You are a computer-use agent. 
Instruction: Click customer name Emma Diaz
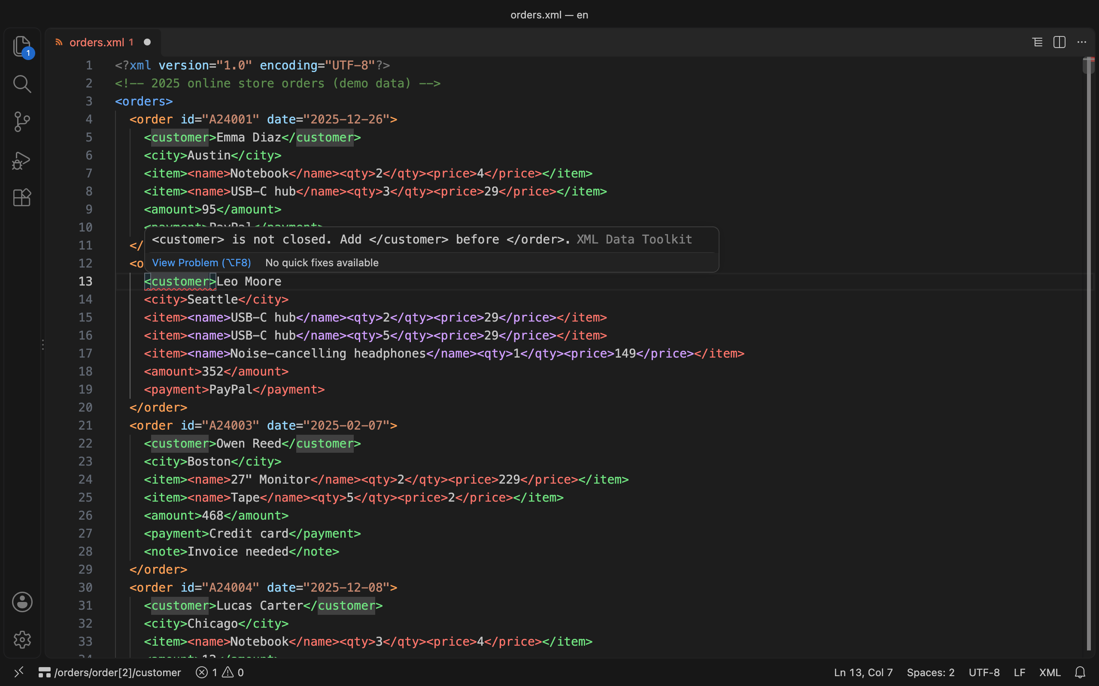pyautogui.click(x=249, y=138)
